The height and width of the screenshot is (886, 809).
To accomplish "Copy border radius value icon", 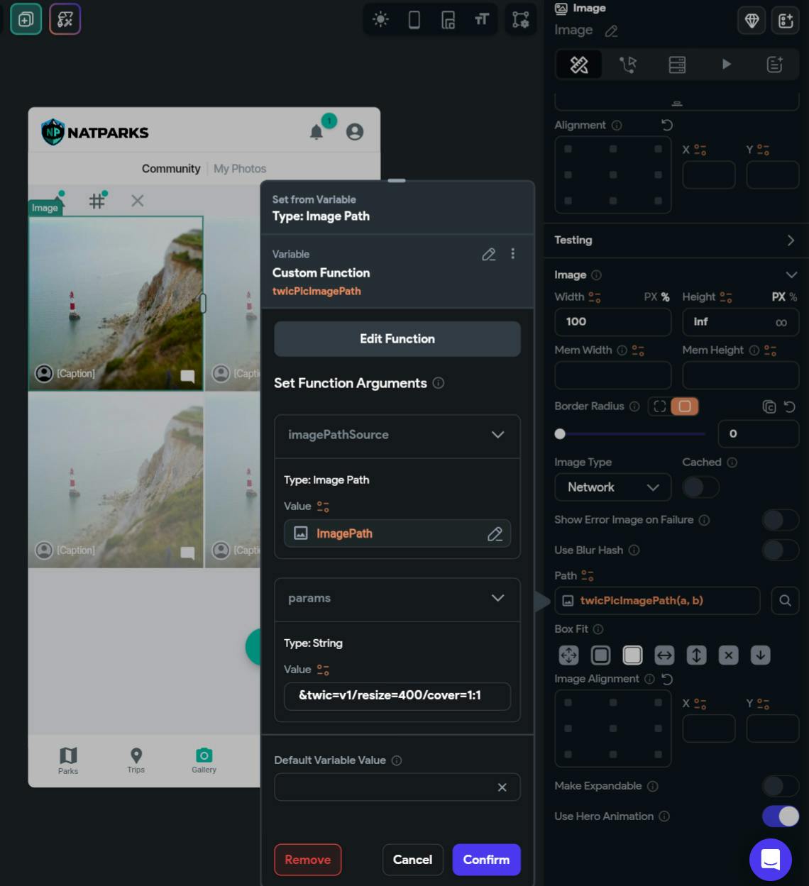I will click(769, 406).
